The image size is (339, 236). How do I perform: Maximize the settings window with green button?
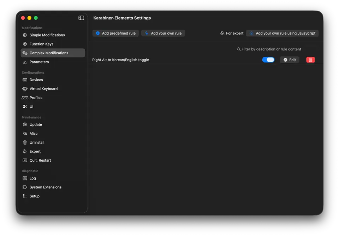point(36,18)
